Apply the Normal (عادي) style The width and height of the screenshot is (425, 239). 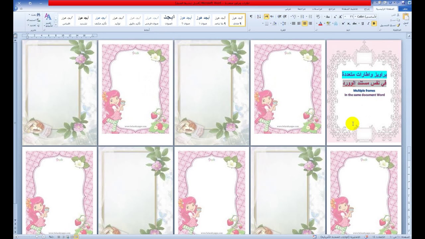(237, 20)
